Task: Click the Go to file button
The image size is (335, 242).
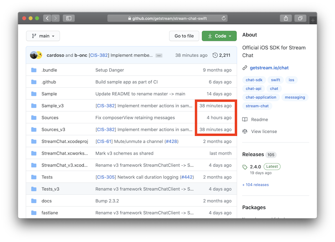Action: click(184, 36)
